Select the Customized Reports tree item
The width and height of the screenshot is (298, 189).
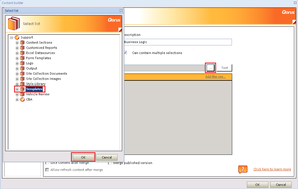[x=42, y=48]
